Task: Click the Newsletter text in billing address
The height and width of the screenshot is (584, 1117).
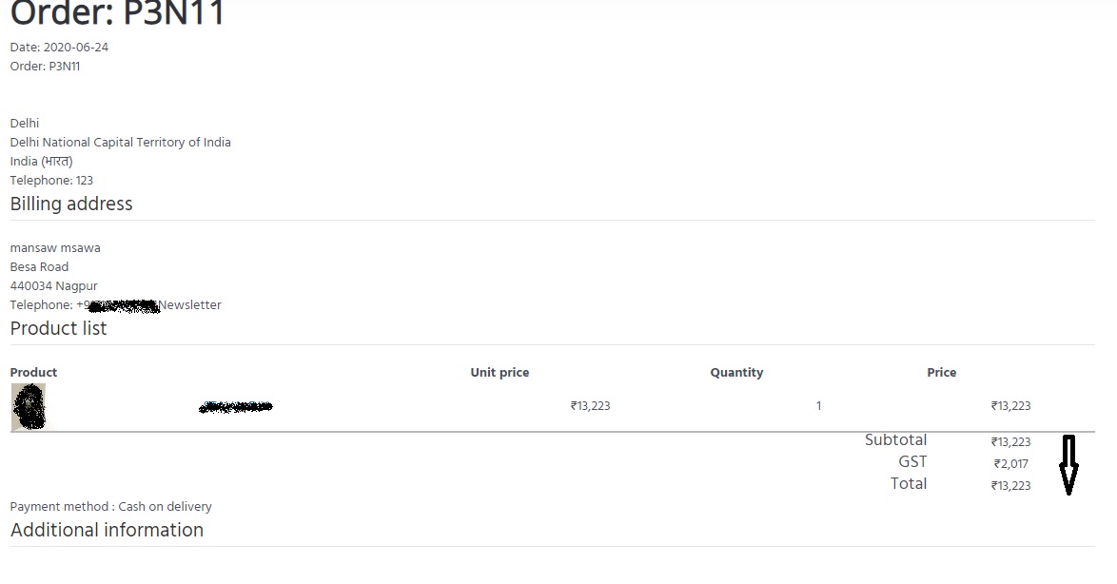Action: tap(190, 305)
